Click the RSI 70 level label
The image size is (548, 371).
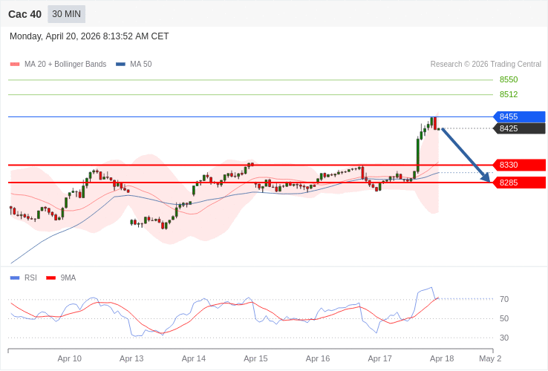(504, 299)
